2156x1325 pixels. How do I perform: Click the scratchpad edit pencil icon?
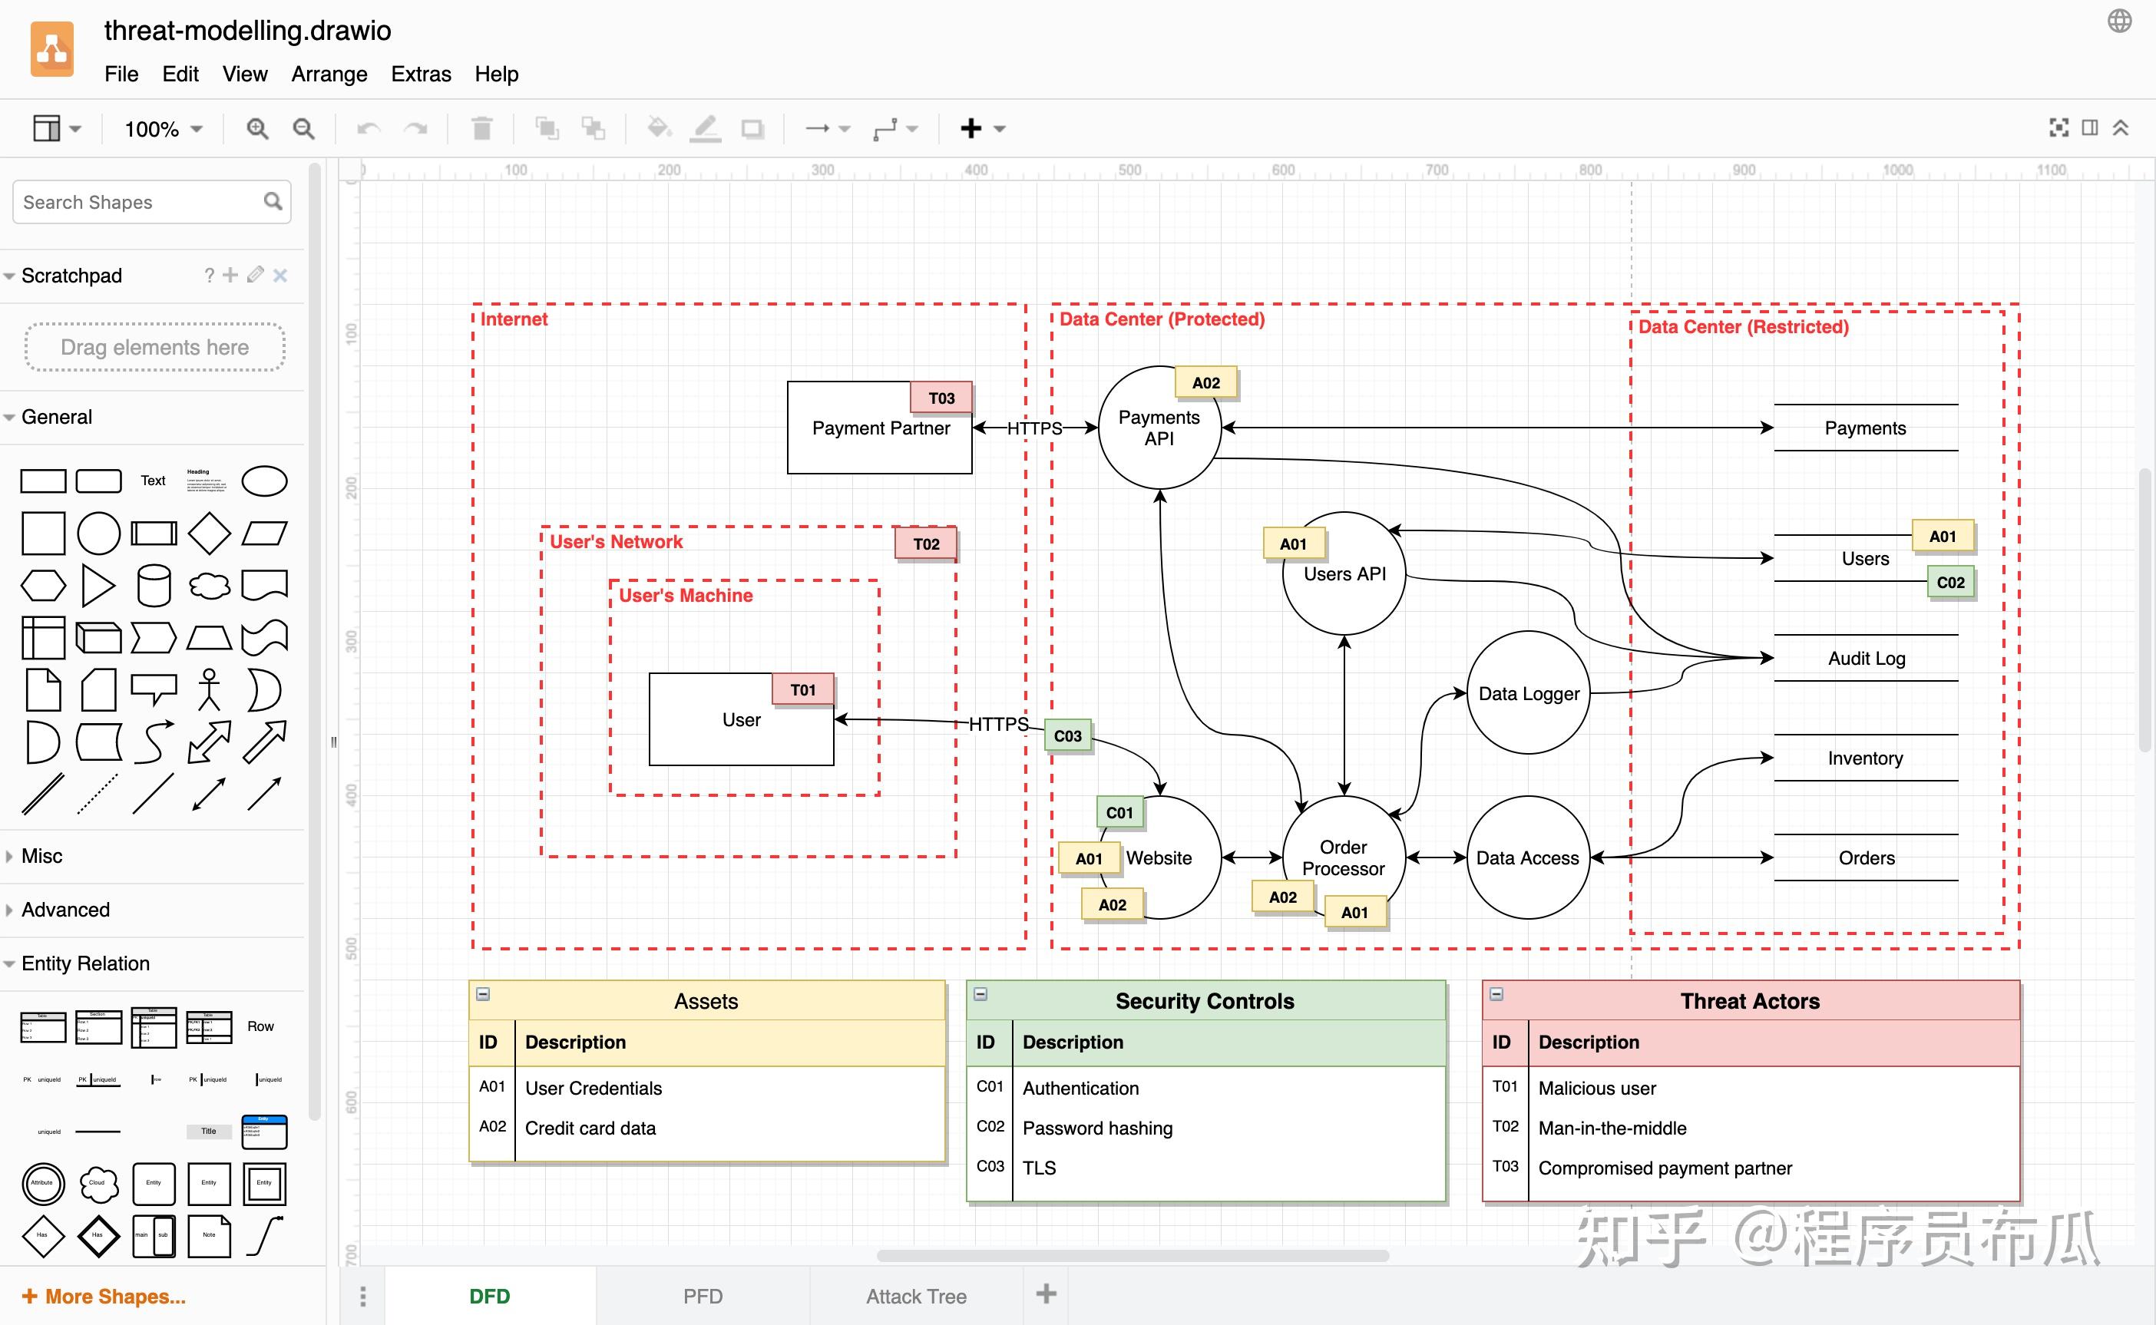(255, 275)
